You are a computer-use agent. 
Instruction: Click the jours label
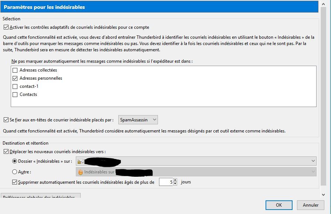(186, 182)
